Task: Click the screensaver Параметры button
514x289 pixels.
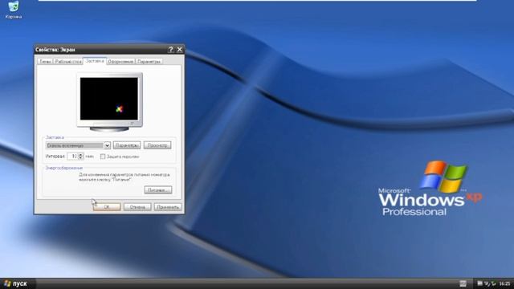Action: [x=127, y=145]
